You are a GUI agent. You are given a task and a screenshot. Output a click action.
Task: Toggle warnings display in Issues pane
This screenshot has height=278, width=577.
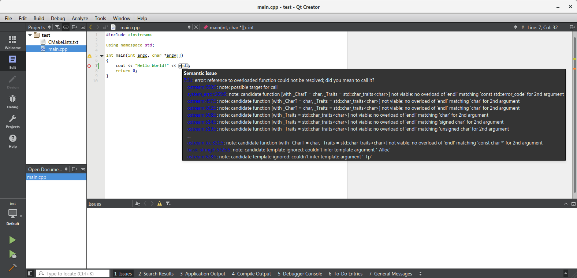160,203
